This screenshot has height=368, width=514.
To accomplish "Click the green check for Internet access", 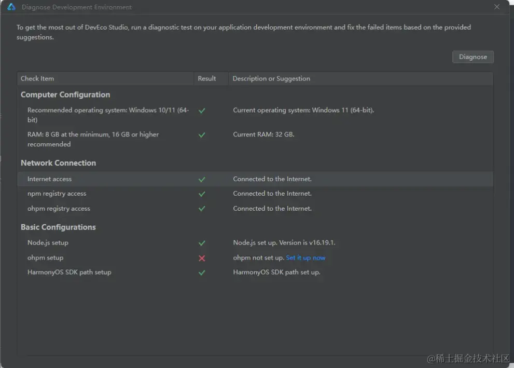I will click(202, 180).
